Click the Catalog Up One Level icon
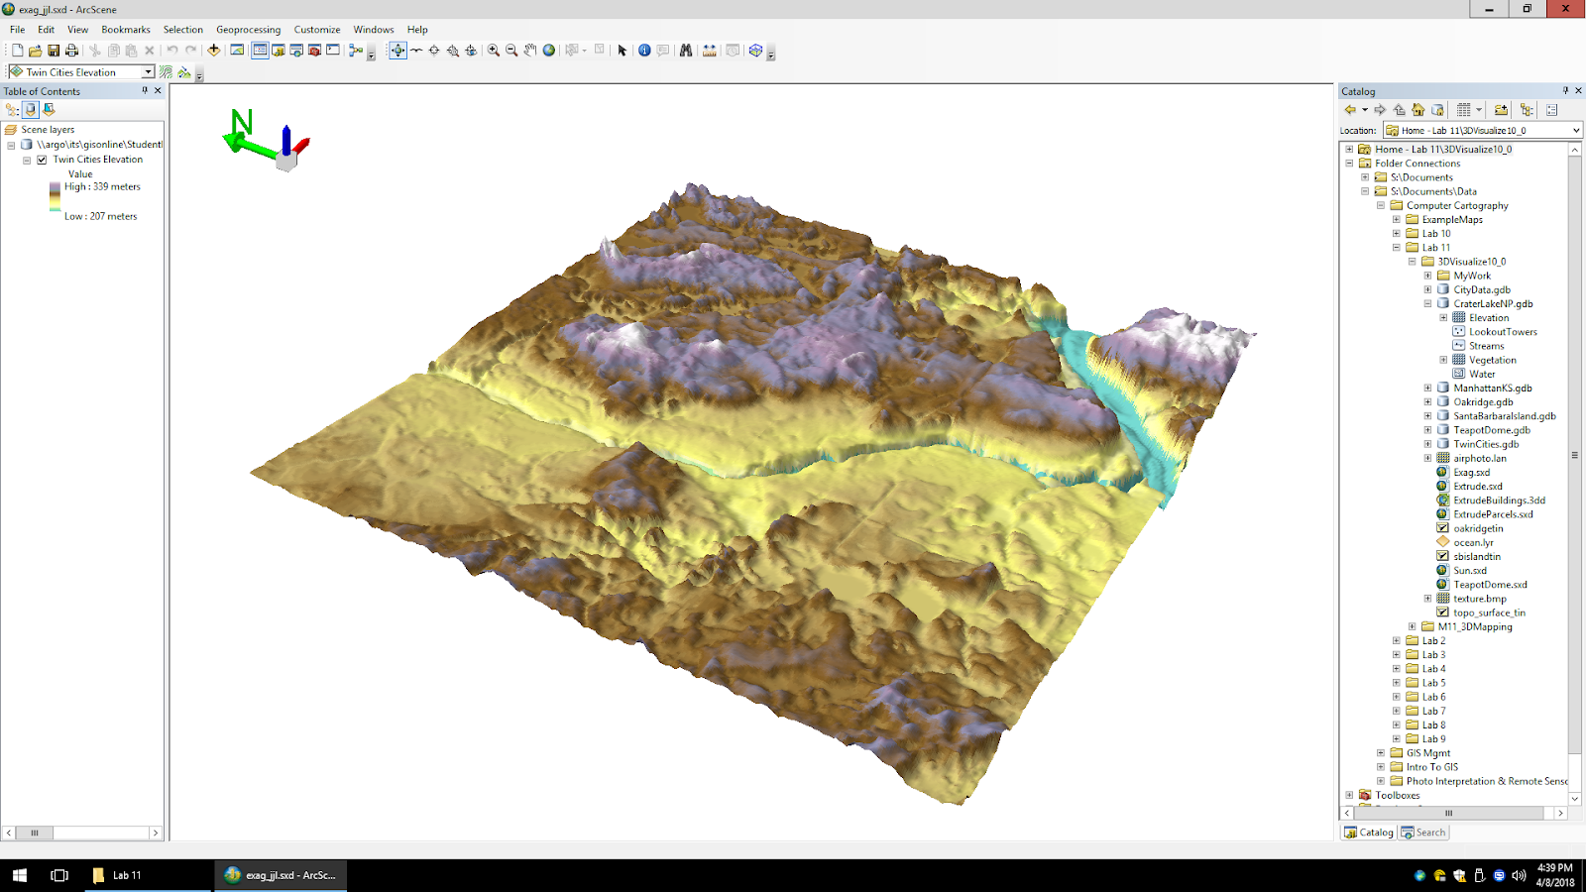 coord(1399,110)
